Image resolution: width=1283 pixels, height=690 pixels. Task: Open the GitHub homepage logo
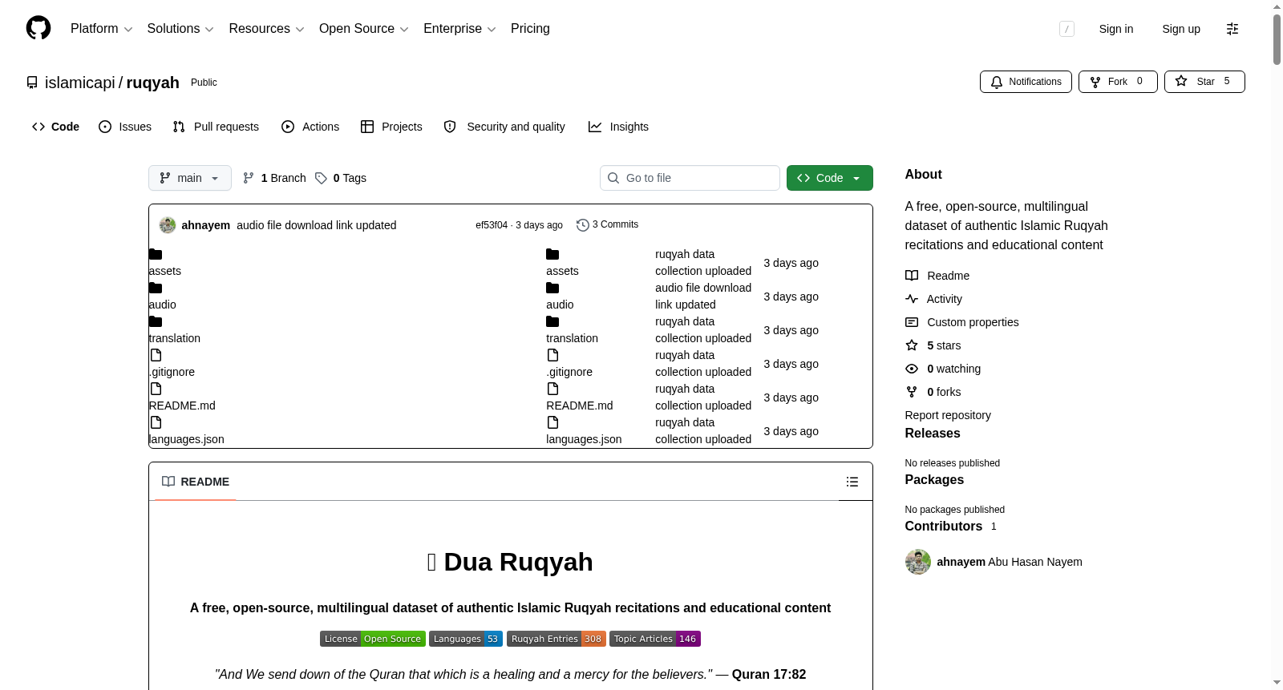point(38,28)
